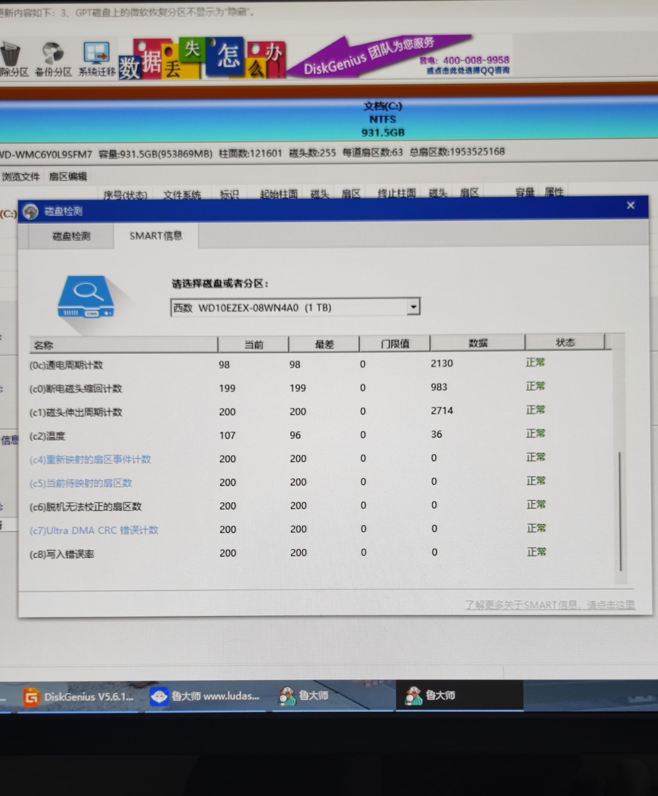Click the 文件系统 column header behind dialog
Screen dimensions: 658x796
182,195
